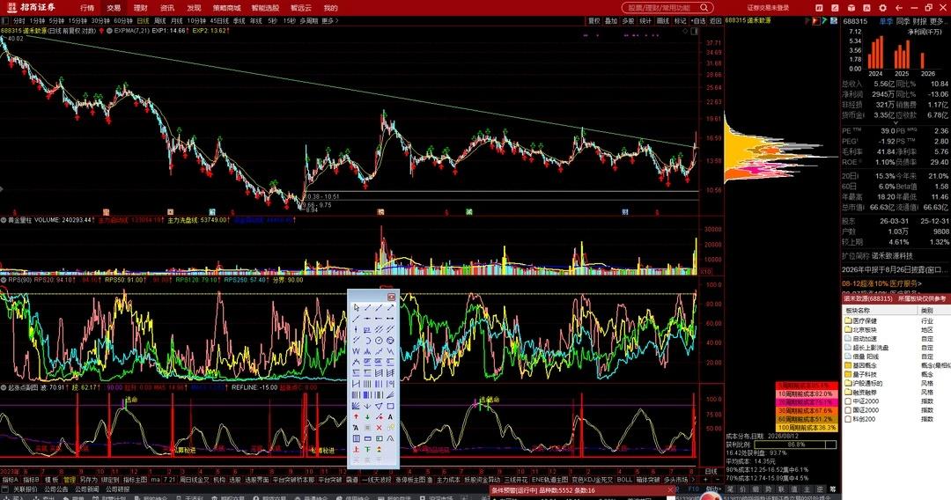Screen dimensions: 951x500
Task: Click the 招商证券 logo
Action: point(32,8)
